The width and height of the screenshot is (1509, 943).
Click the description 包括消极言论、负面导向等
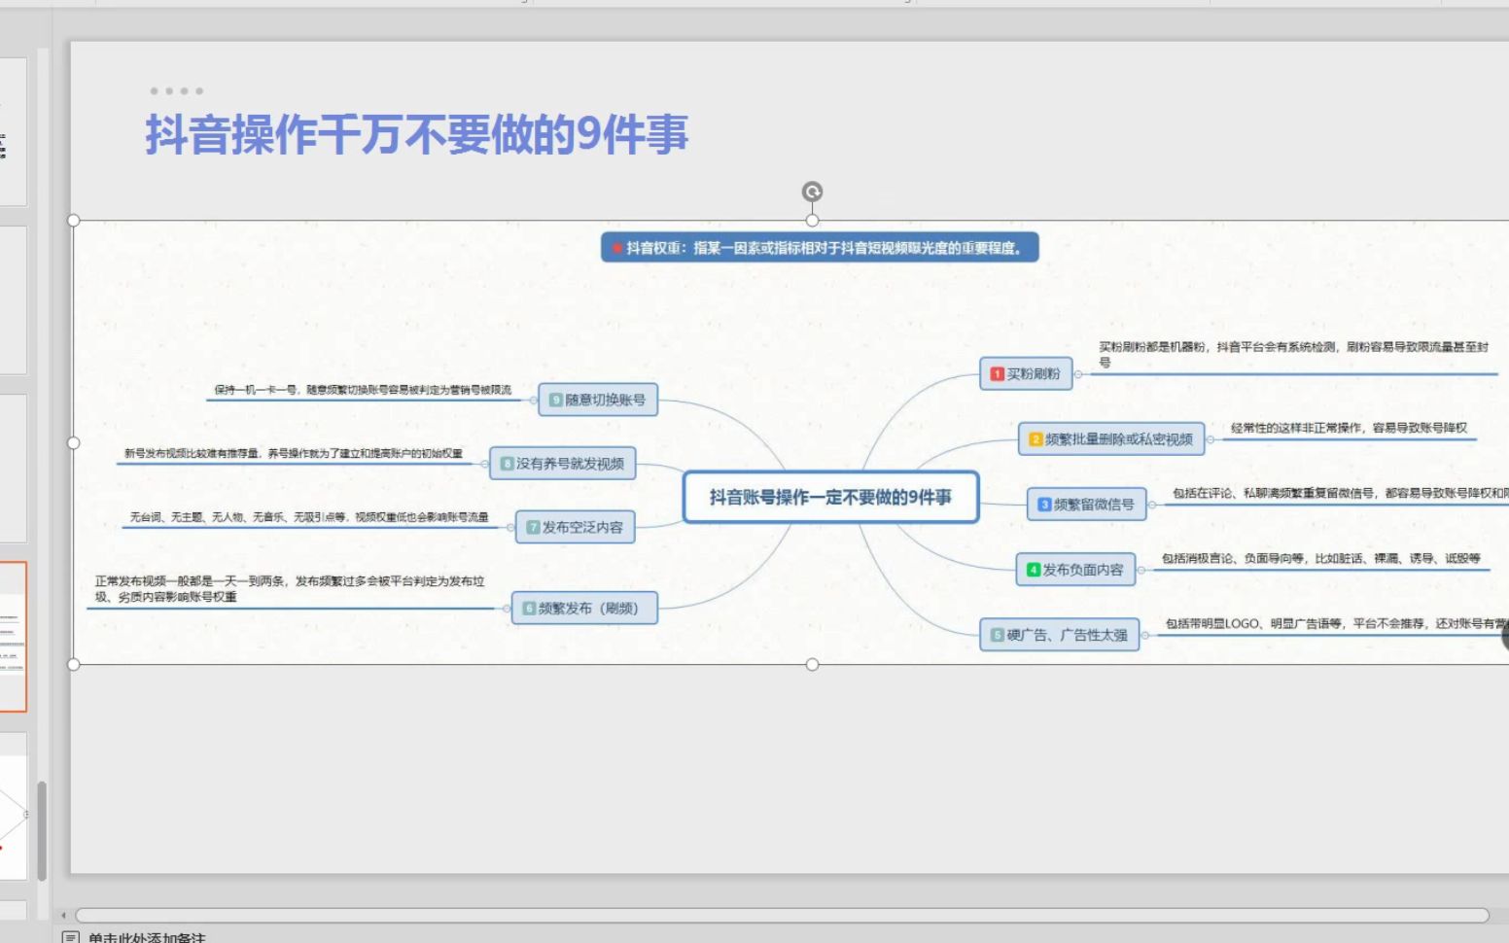[1320, 559]
